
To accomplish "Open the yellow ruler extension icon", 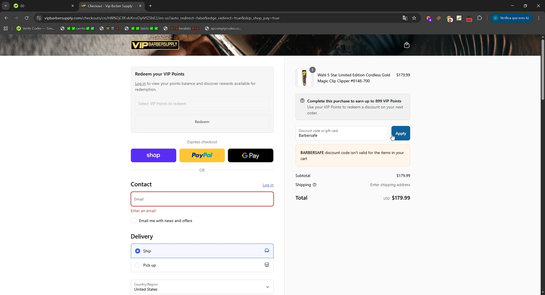I will pyautogui.click(x=459, y=18).
